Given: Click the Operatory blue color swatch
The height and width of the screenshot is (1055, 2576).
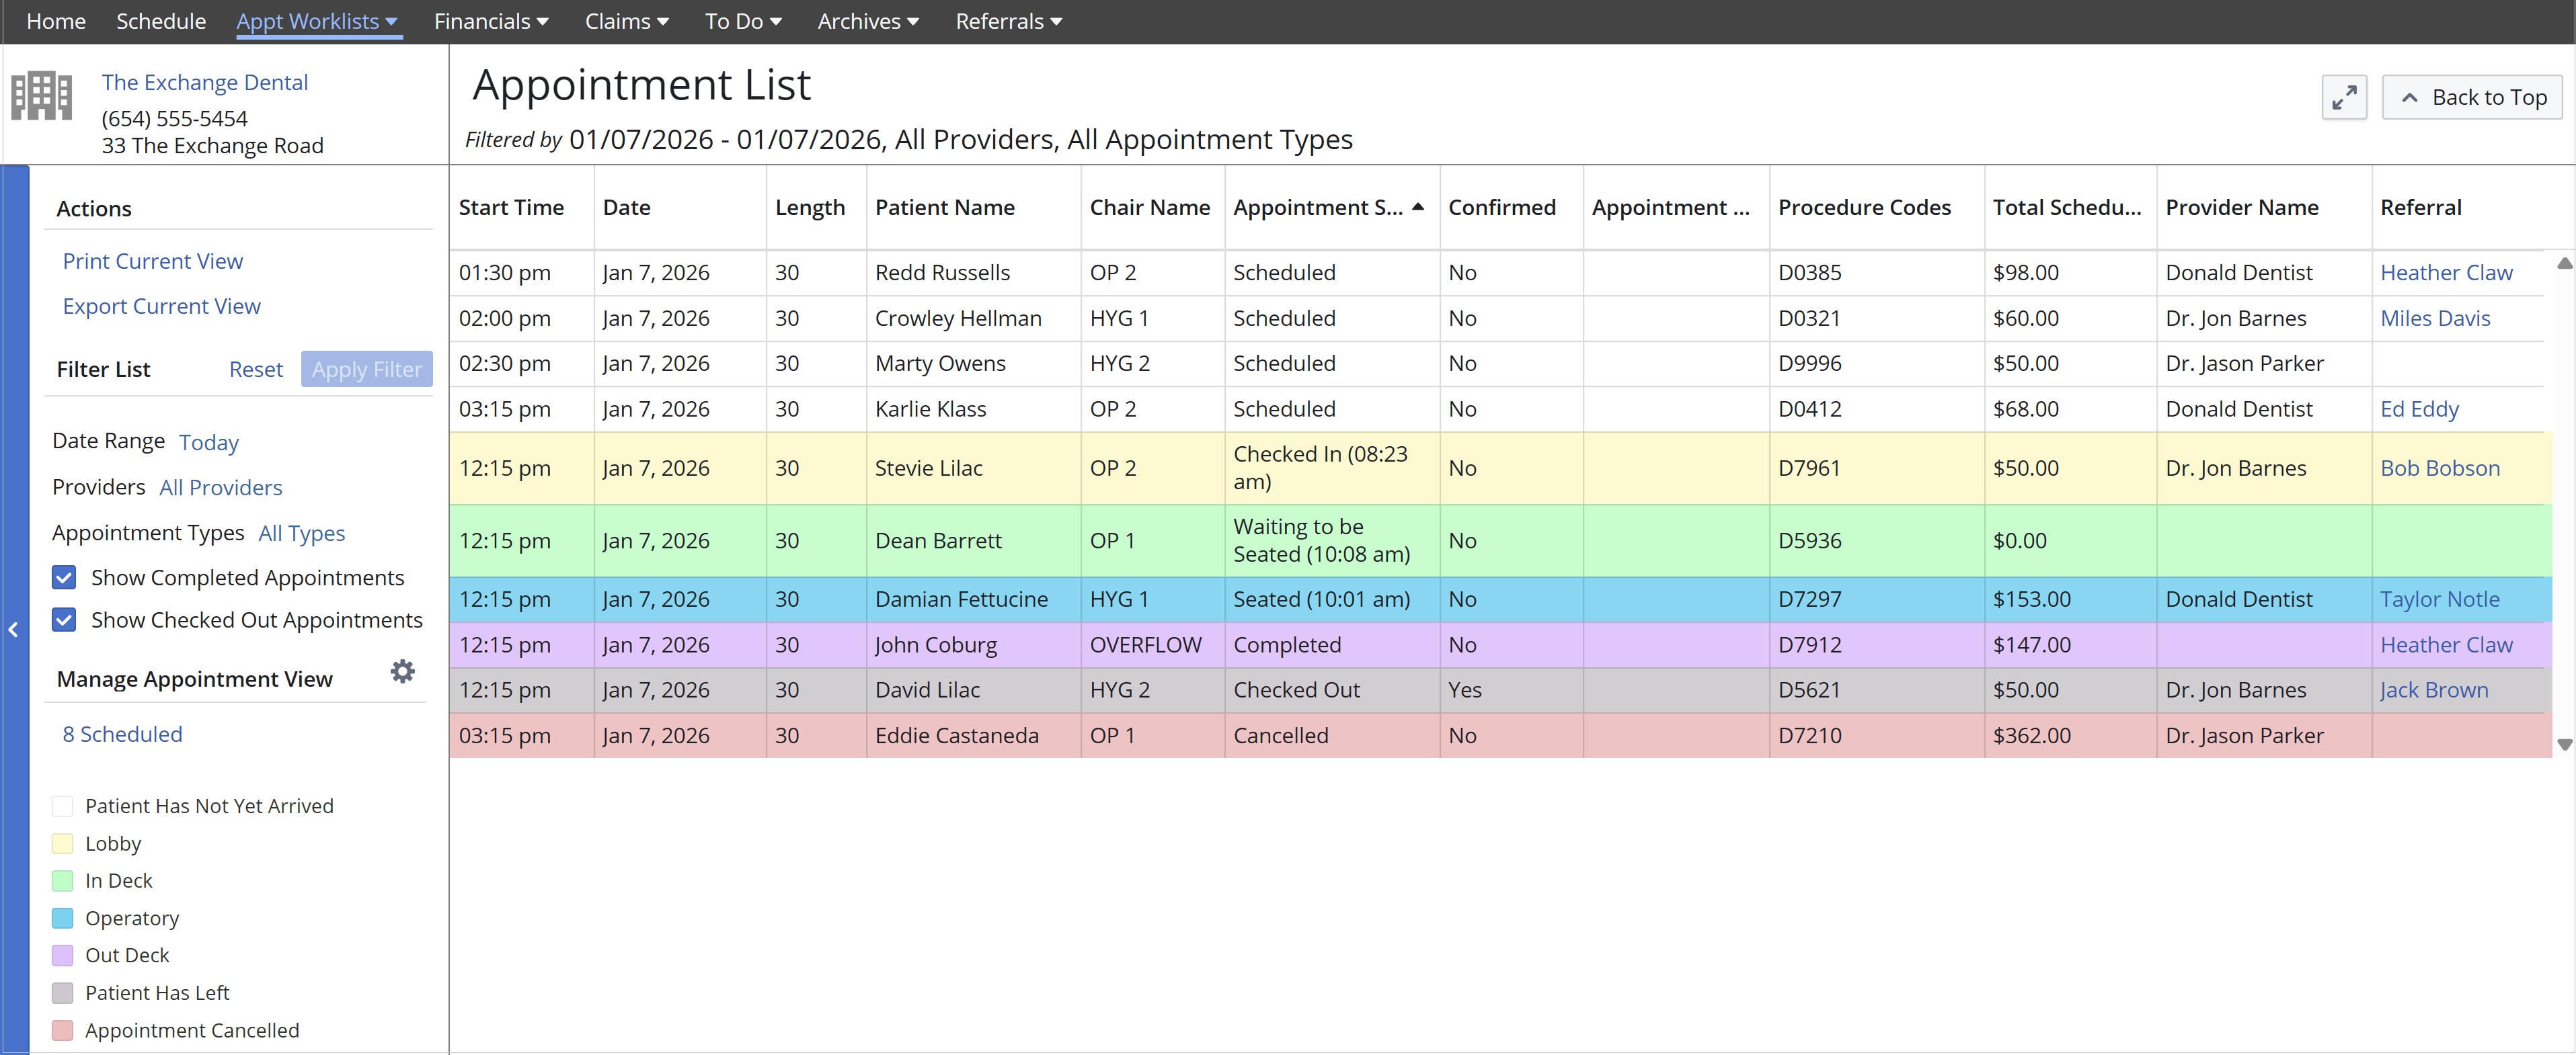Looking at the screenshot, I should coord(63,918).
